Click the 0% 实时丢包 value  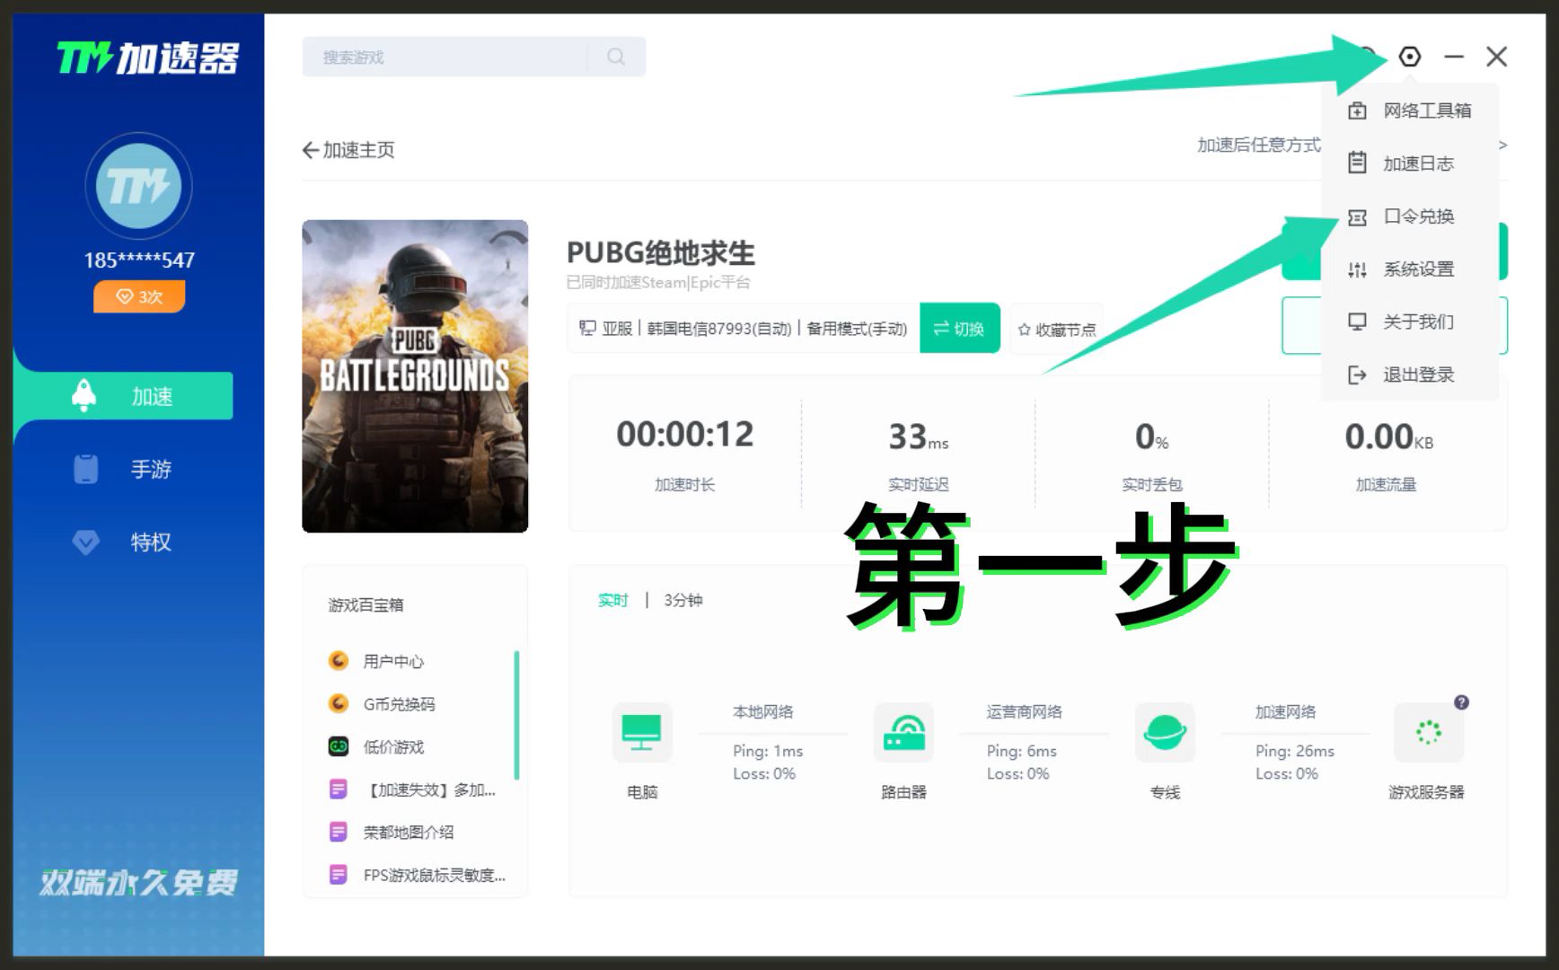pyautogui.click(x=1151, y=436)
